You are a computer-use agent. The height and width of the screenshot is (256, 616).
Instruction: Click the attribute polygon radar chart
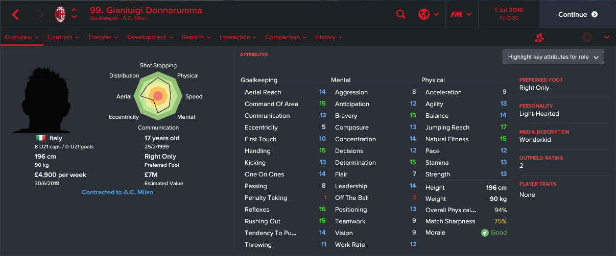(x=157, y=95)
